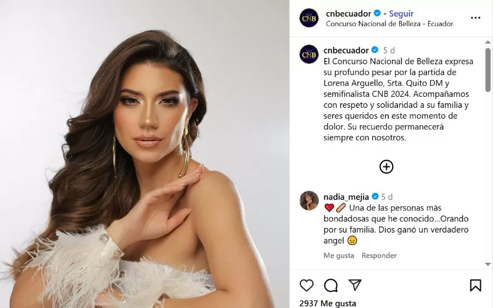View the 2937 Me gusta likes list
This screenshot has height=308, width=493.
328,303
